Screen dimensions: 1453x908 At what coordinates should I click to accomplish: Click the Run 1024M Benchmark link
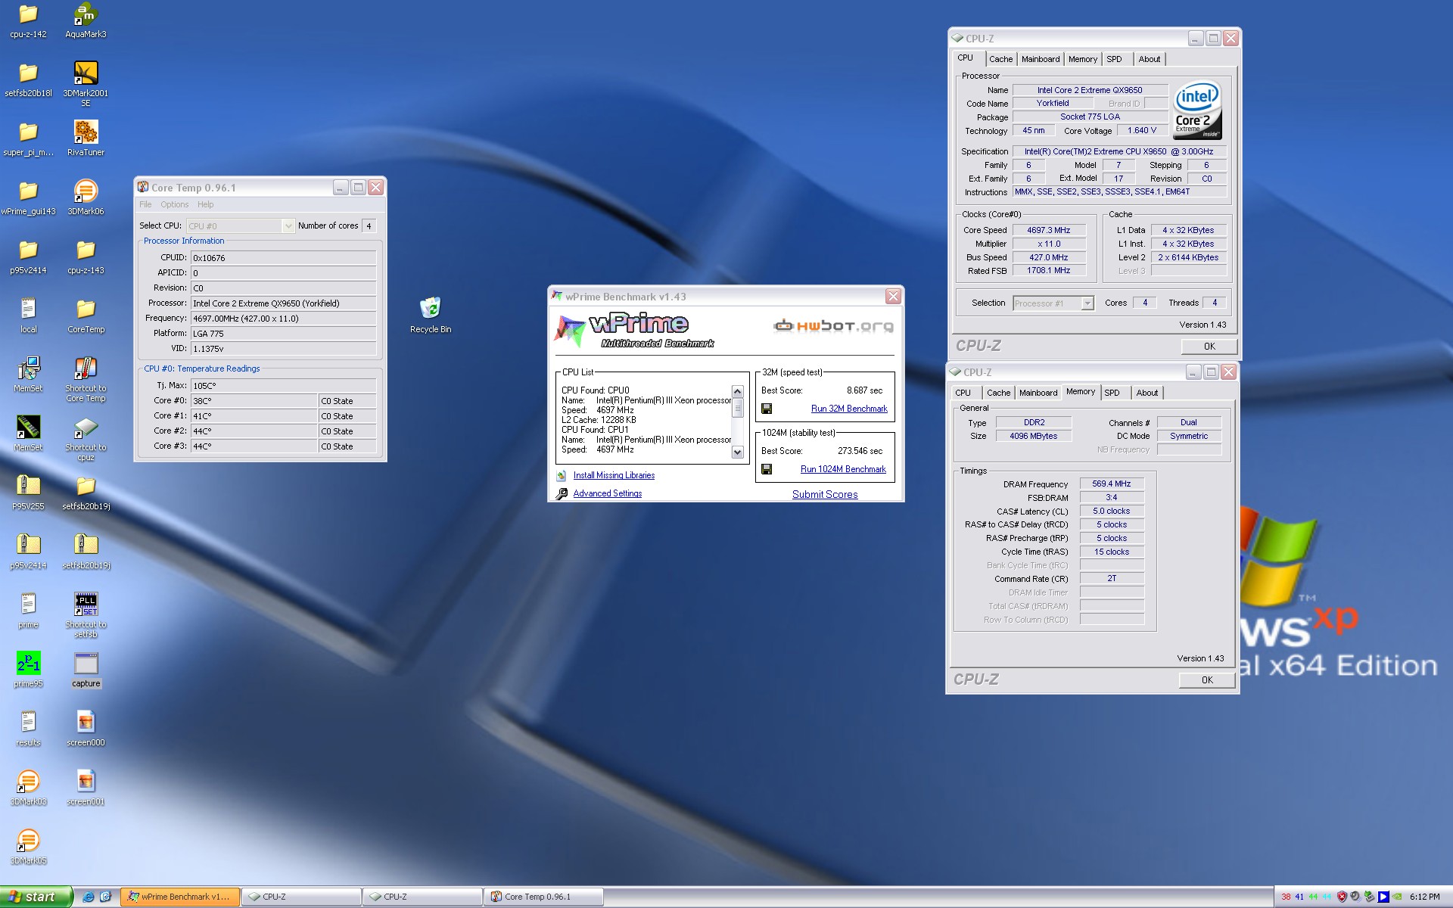(843, 469)
